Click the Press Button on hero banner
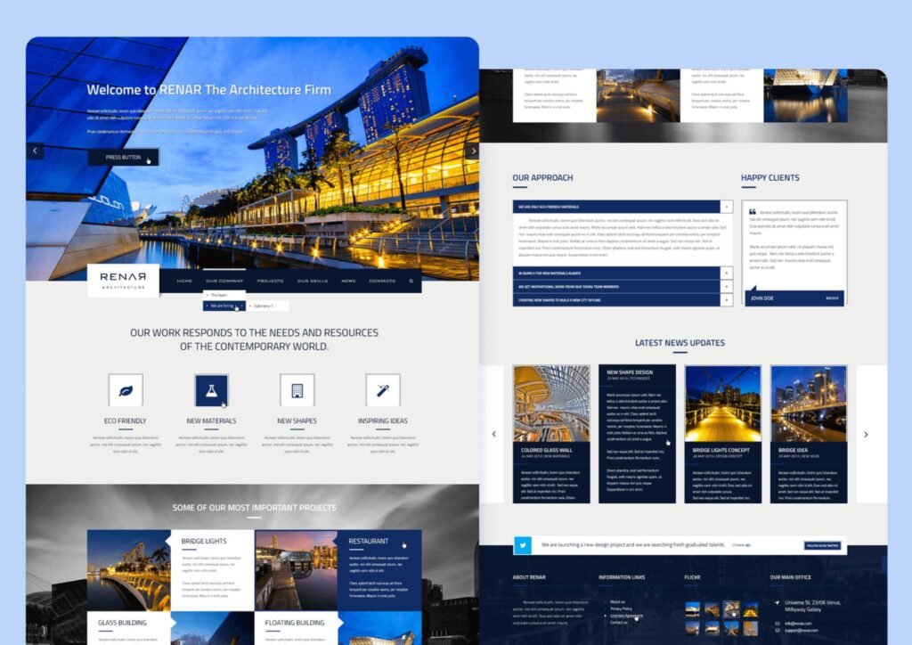 tap(123, 158)
